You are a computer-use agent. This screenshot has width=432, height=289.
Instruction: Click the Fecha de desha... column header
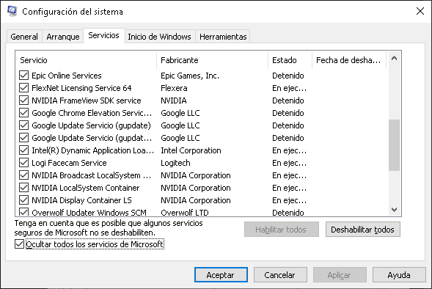tap(349, 60)
